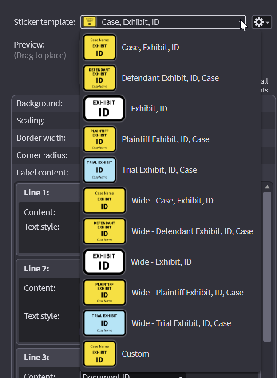Choose 'Trial Exhibit, ID, Case' template text
277x378 pixels.
tap(159, 170)
